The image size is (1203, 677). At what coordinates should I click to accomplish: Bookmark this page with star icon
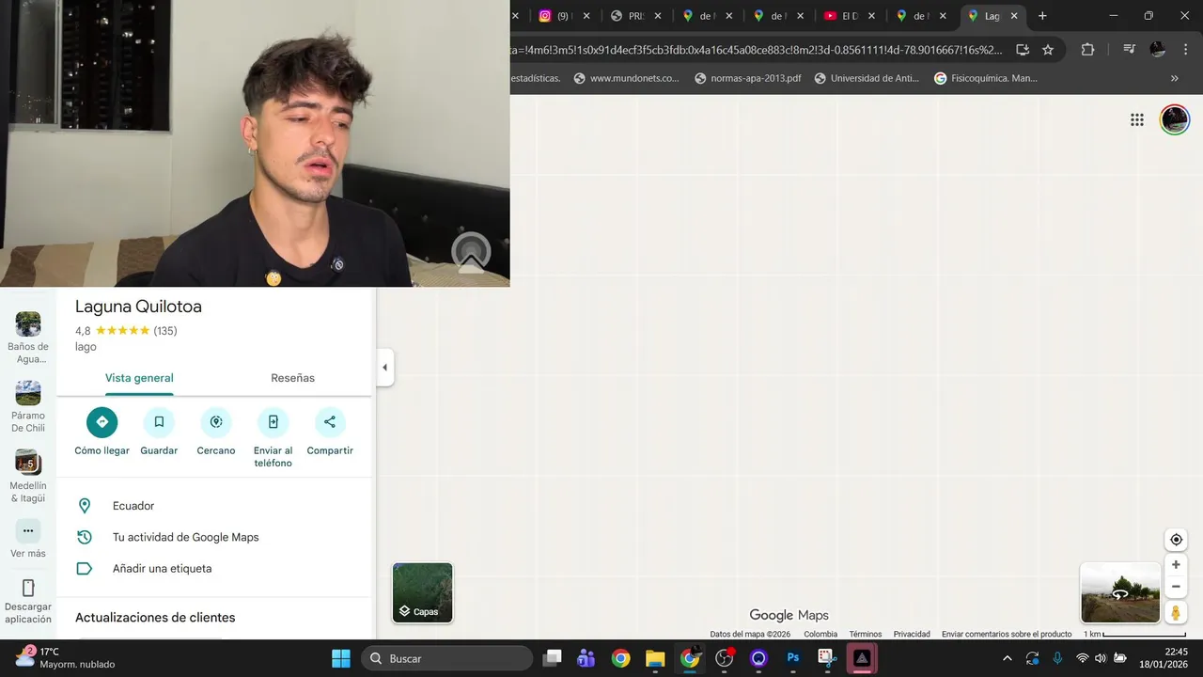pyautogui.click(x=1048, y=50)
